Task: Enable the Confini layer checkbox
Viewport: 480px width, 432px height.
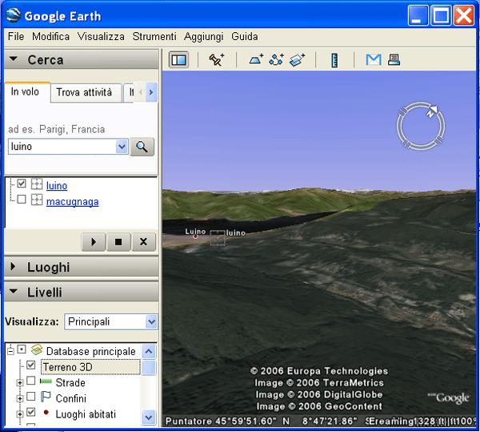Action: tap(31, 397)
